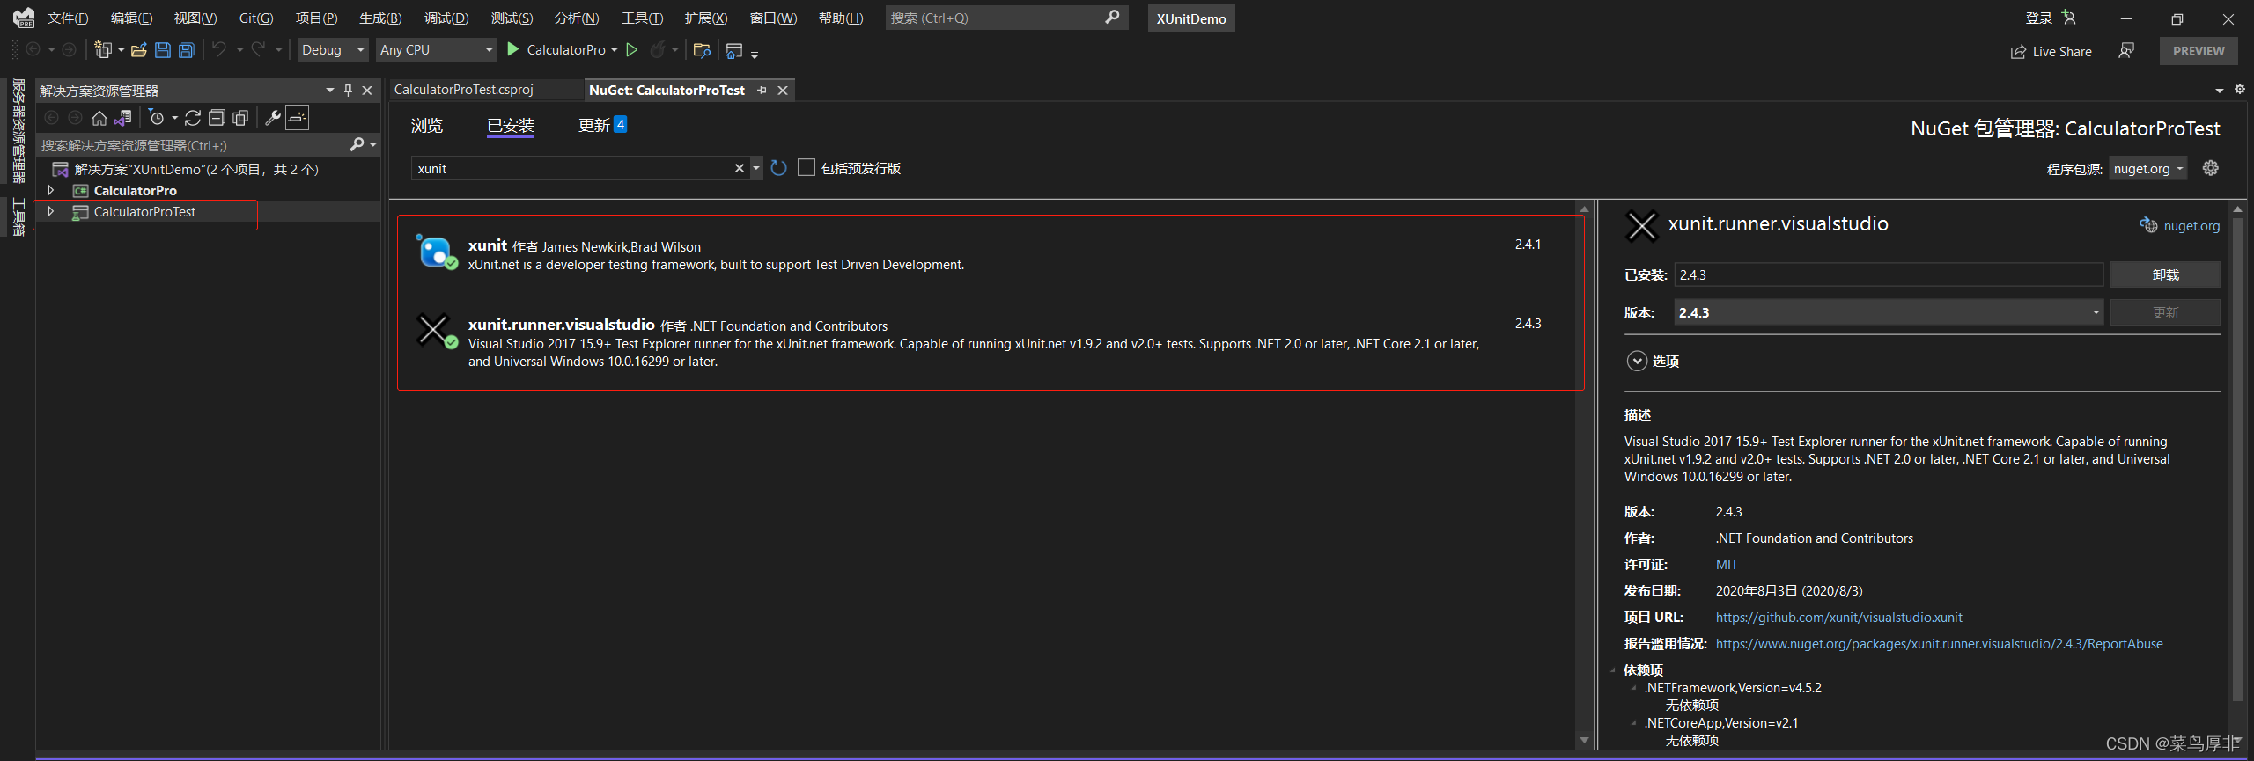Start debugging CalculatorPro with the filled green arrow
This screenshot has width=2254, height=761.
[x=513, y=49]
